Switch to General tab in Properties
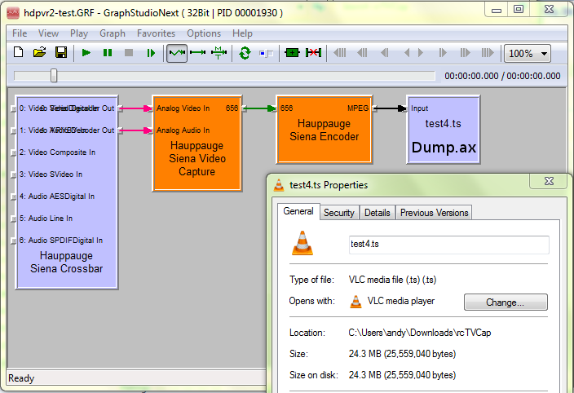This screenshot has height=393, width=574. coord(298,211)
